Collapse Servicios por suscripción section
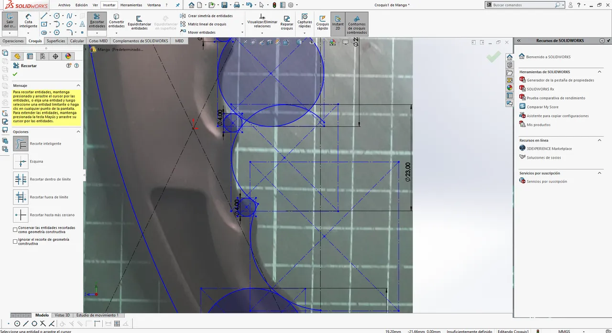 click(600, 173)
